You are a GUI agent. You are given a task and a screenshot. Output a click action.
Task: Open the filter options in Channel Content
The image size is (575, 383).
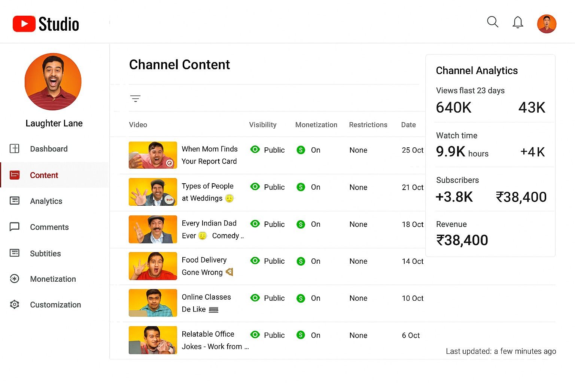135,98
